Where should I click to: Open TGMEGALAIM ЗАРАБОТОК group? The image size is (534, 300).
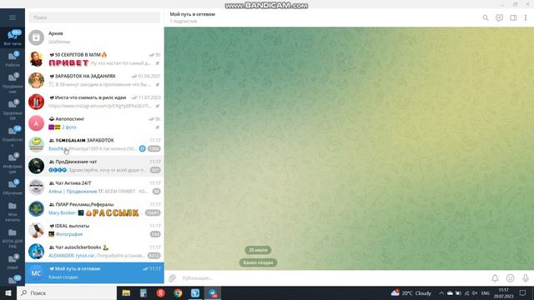[94, 144]
